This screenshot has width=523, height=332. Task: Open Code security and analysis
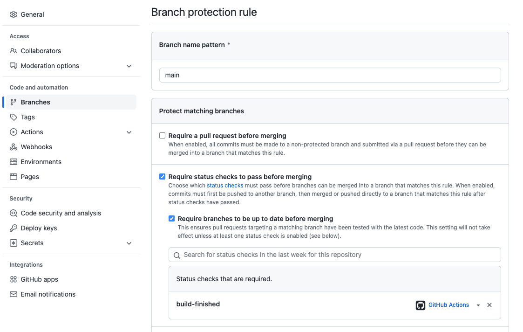tap(61, 213)
